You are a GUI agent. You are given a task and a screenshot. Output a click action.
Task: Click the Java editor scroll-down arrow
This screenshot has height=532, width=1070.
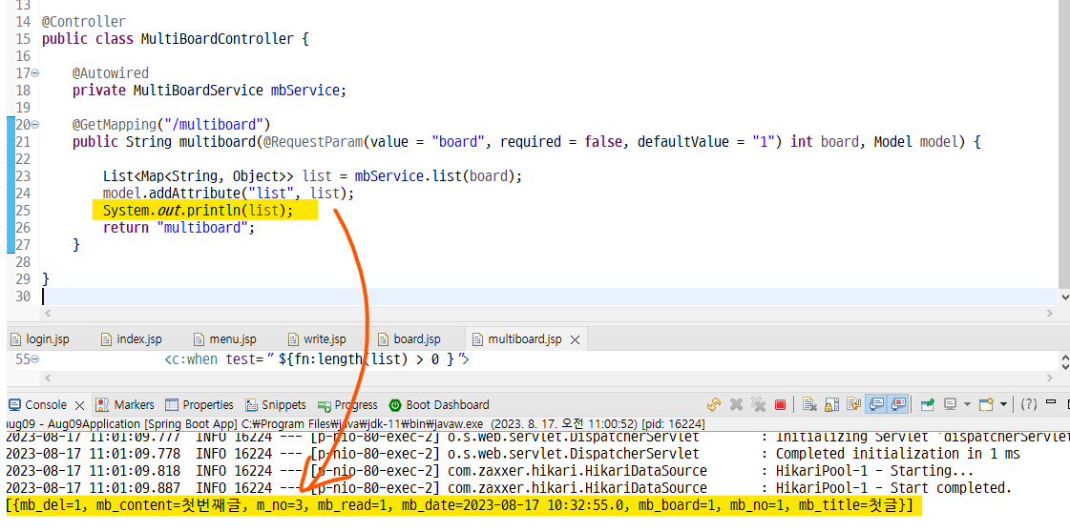[1064, 297]
